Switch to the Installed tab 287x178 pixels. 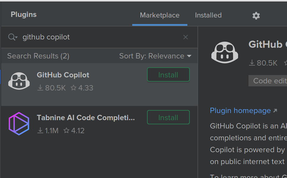coord(208,15)
